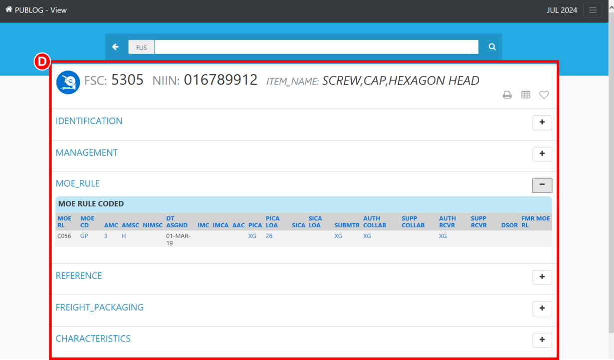
Task: Click the round blue FSC item icon
Action: (x=68, y=82)
